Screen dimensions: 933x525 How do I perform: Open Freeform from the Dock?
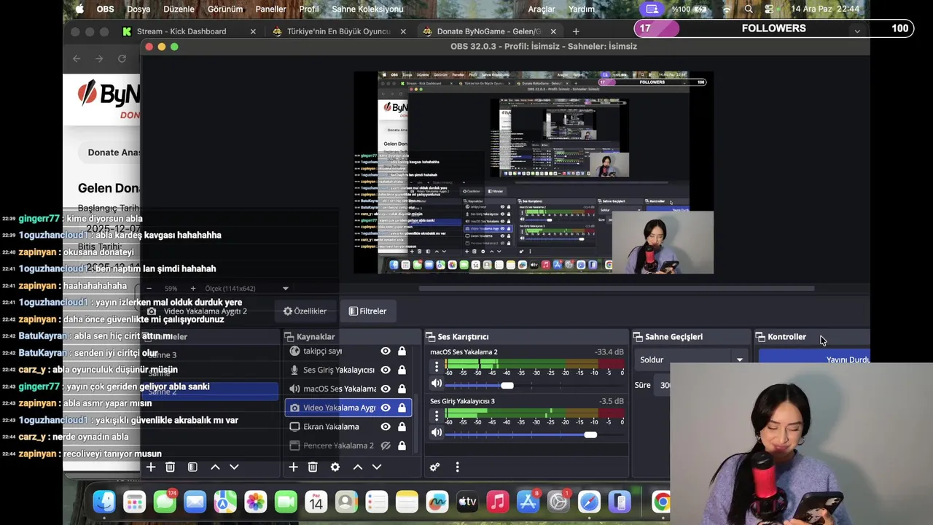point(437,502)
